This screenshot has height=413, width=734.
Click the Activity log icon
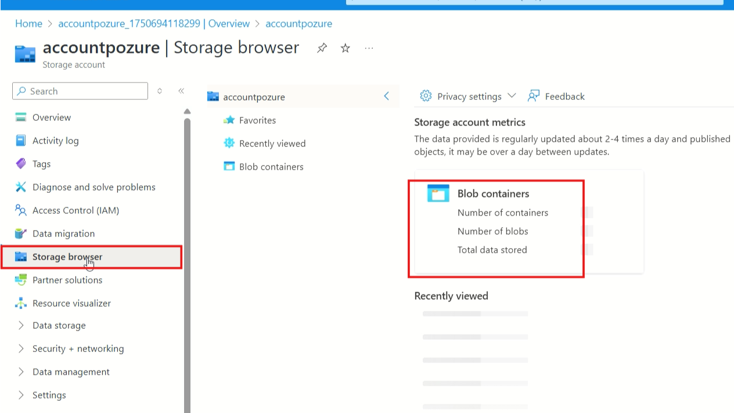tap(21, 141)
